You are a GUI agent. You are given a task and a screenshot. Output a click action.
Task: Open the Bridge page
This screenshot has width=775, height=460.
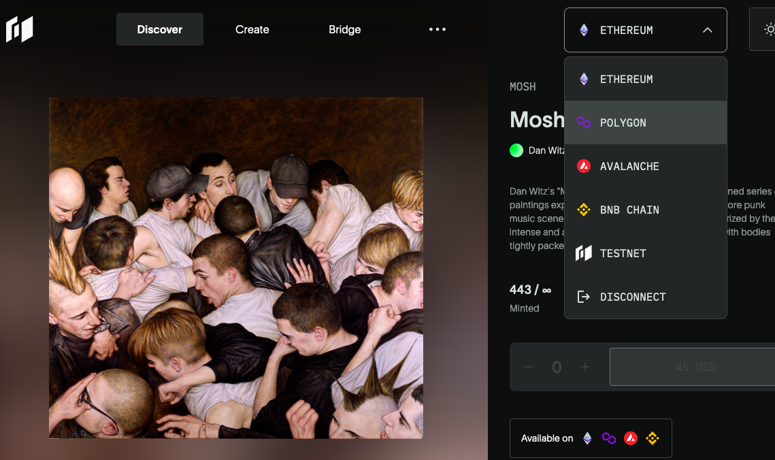(x=344, y=30)
